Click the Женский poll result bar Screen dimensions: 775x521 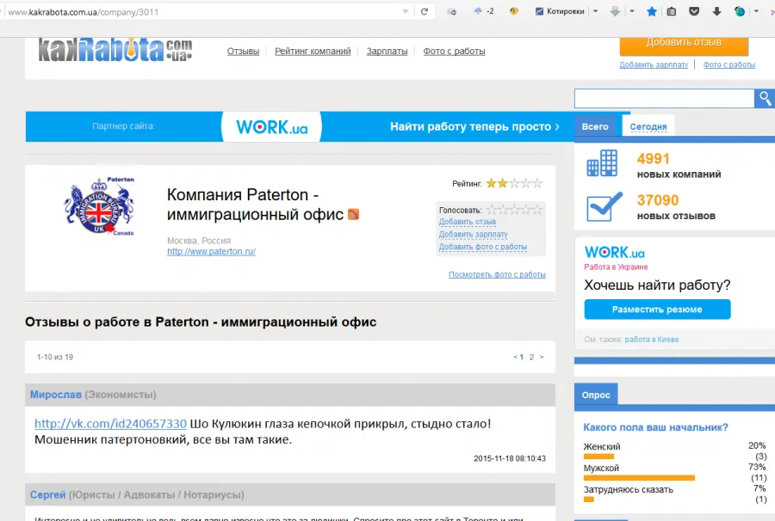coord(598,457)
